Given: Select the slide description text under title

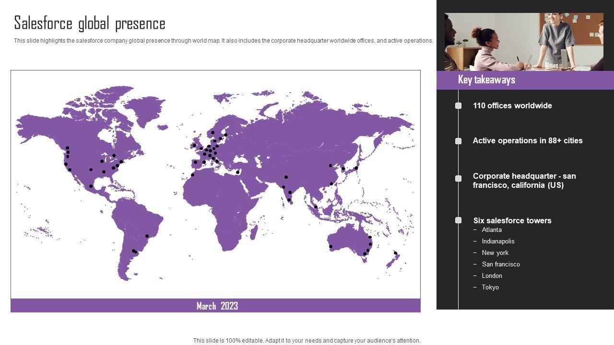Looking at the screenshot, I should pos(223,41).
